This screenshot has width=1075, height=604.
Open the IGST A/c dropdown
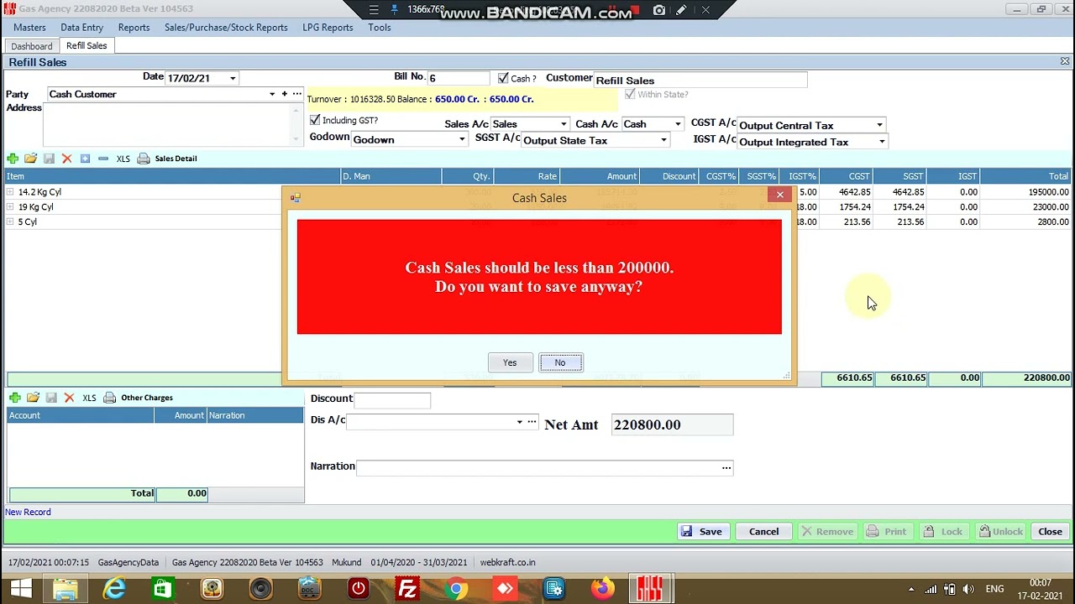point(881,142)
